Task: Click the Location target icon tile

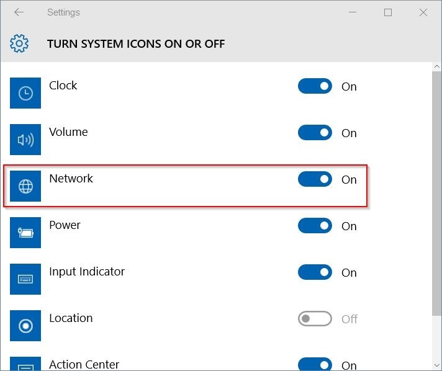Action: [x=25, y=326]
